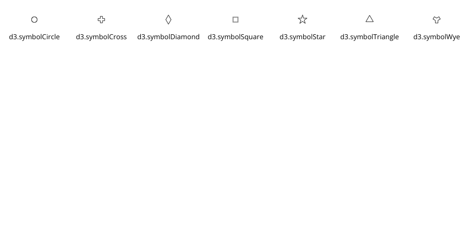Viewport: 471px width, 245px height.
Task: Pick the five-pointed outline shape above d3.symbolStar
Action: click(303, 20)
